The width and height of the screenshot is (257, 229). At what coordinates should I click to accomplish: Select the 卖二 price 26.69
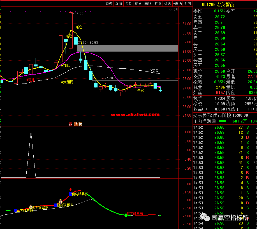coord(220,33)
